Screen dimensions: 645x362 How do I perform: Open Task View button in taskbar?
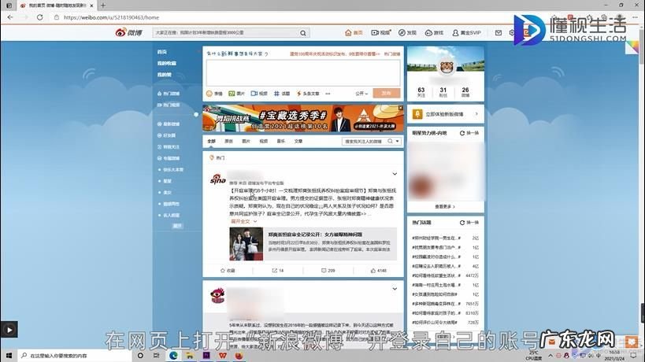click(156, 356)
